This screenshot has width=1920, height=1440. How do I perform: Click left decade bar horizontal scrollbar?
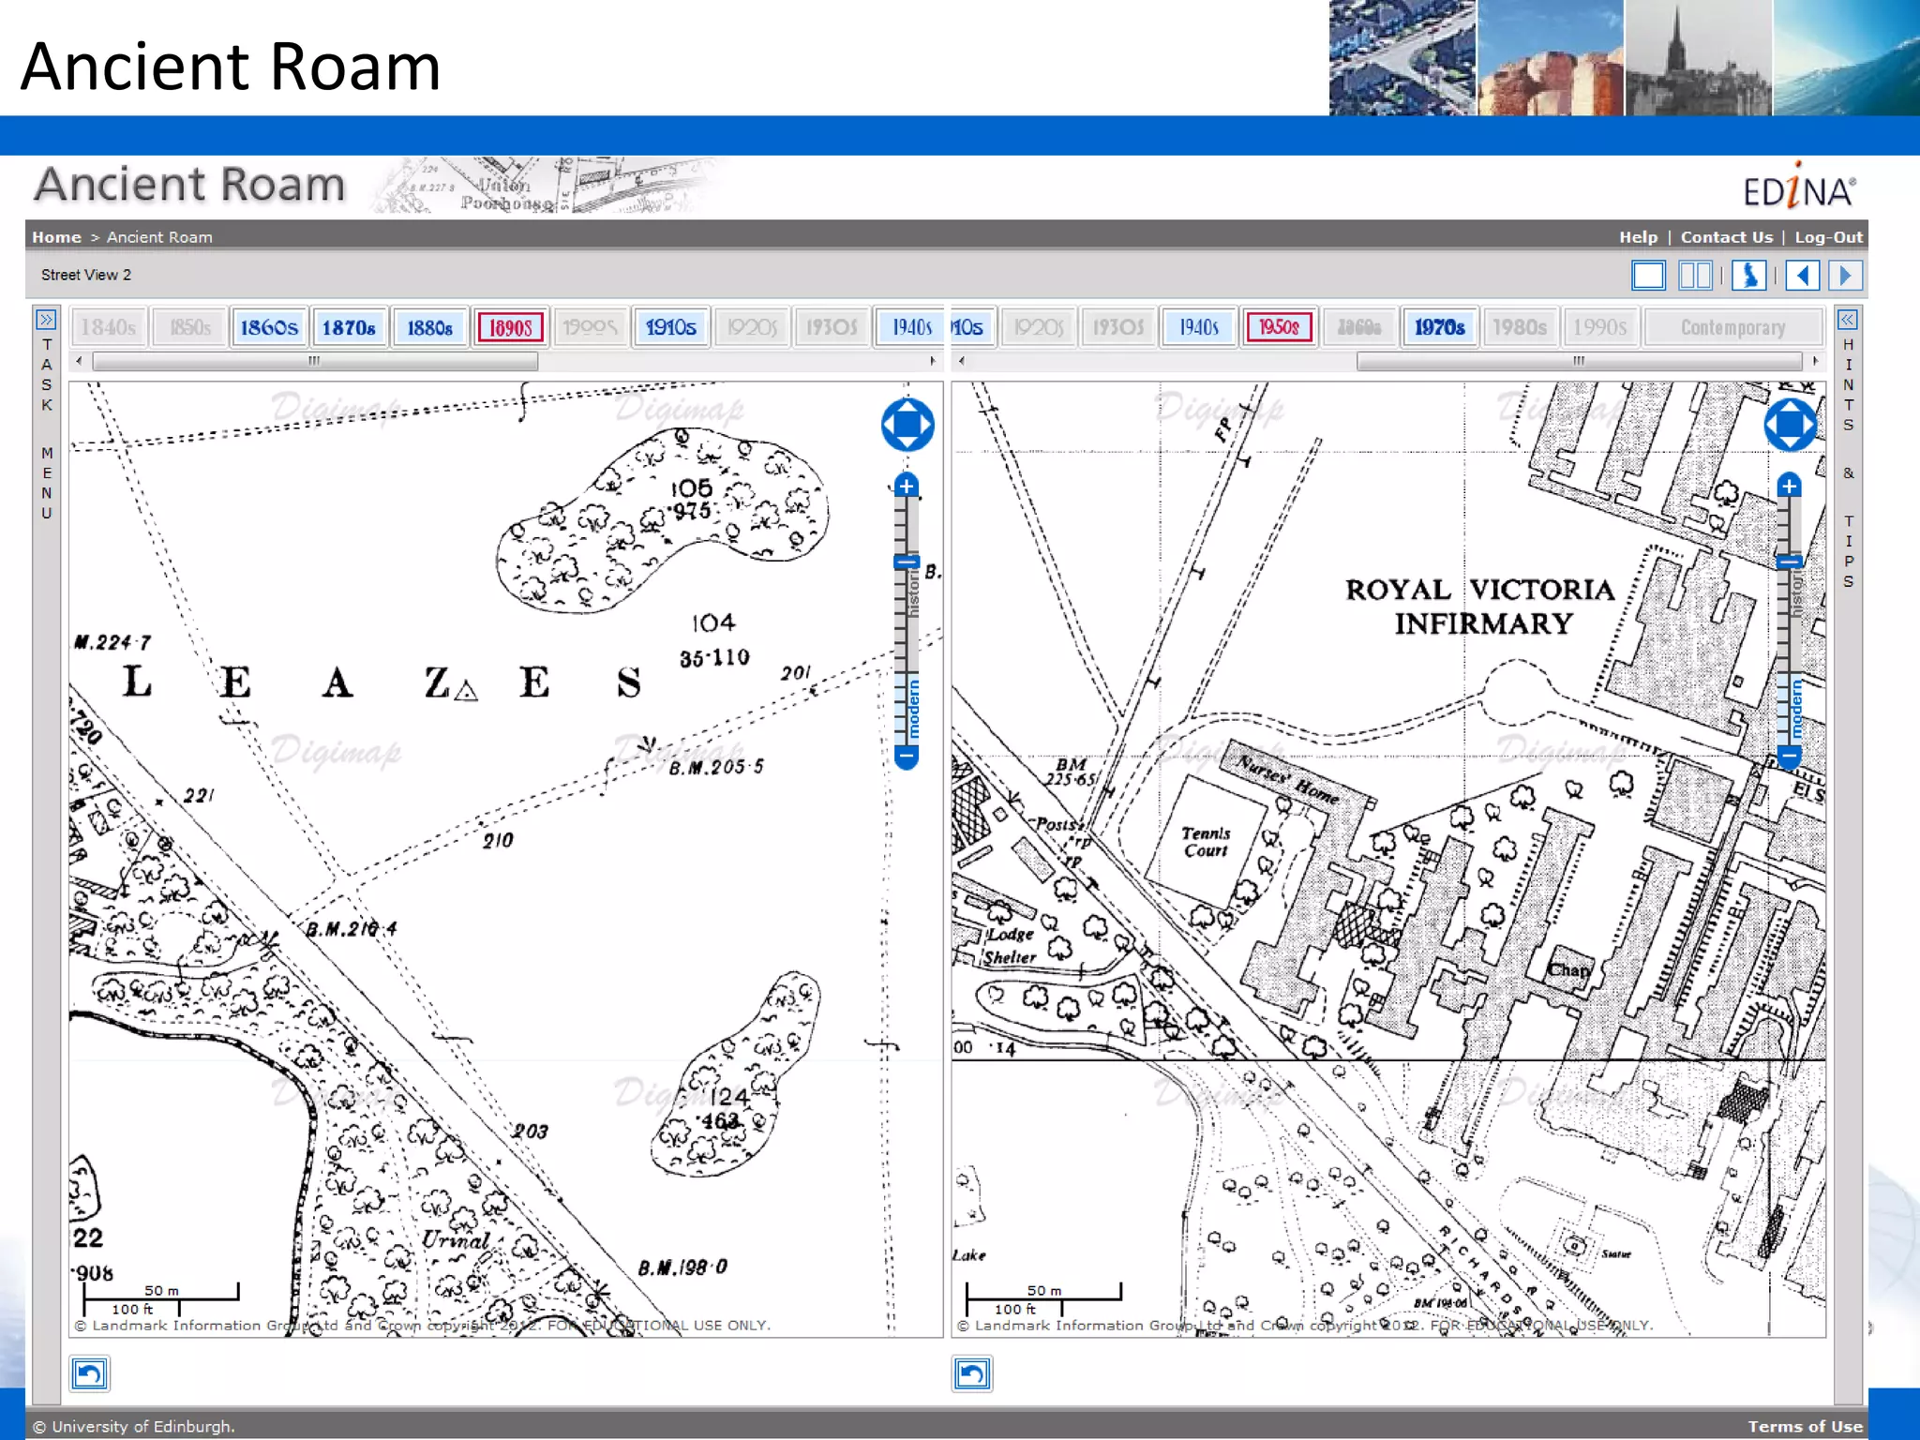[x=315, y=361]
